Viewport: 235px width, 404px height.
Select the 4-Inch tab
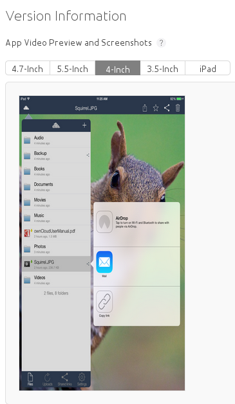[118, 68]
